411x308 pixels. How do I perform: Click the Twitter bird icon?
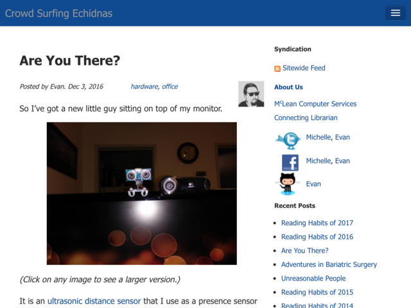pos(288,141)
